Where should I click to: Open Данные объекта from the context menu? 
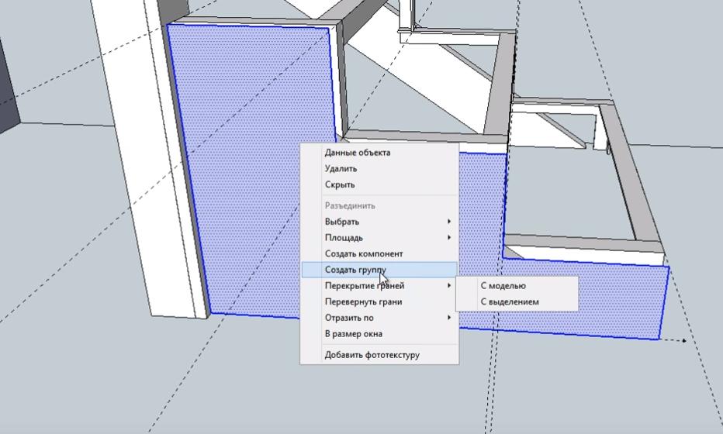pyautogui.click(x=357, y=153)
